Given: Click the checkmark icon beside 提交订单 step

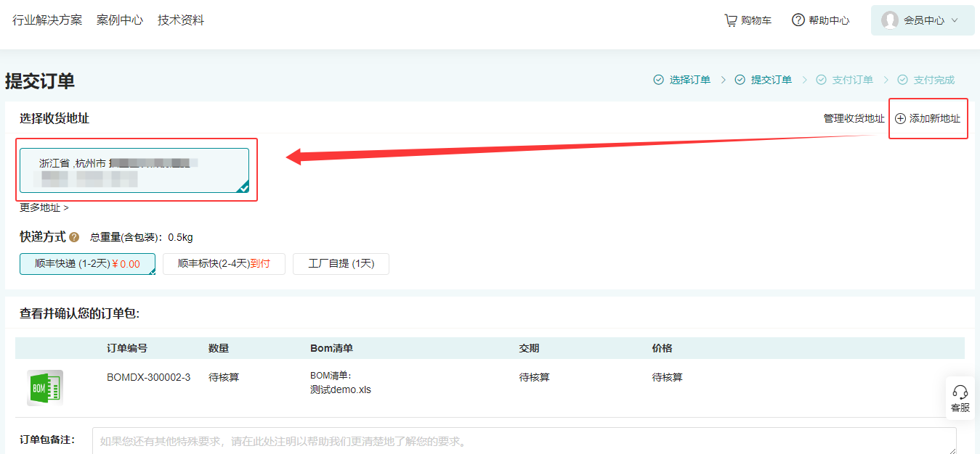Looking at the screenshot, I should click(x=740, y=80).
